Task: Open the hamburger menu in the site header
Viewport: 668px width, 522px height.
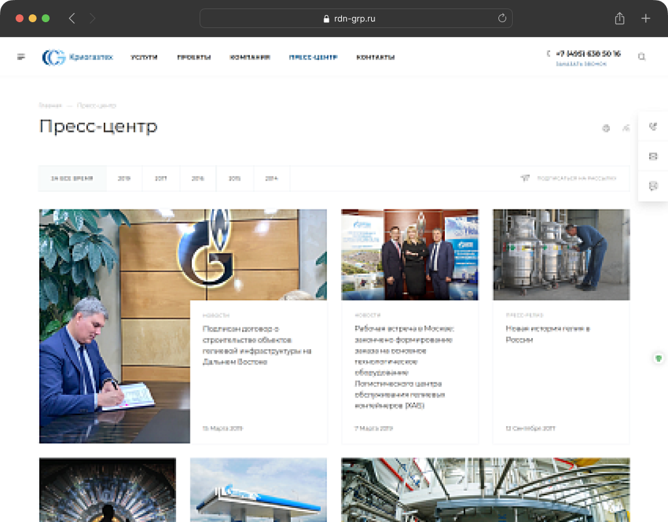Action: [21, 57]
